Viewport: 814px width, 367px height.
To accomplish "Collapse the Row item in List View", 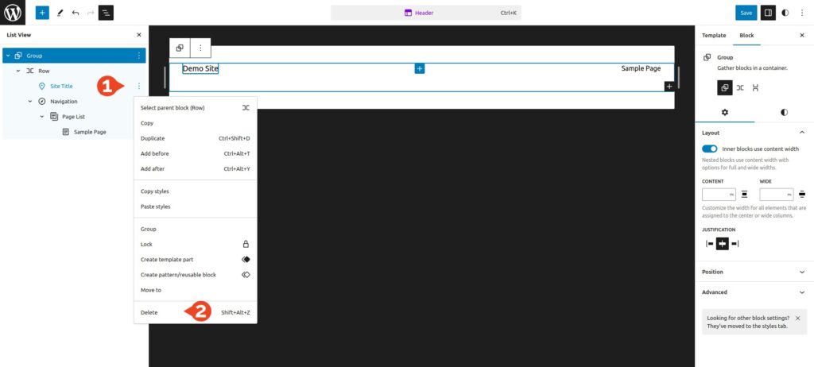I will (x=18, y=71).
